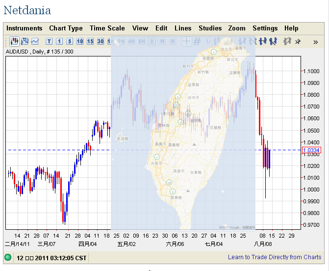The width and height of the screenshot is (329, 271).
Task: Click the 0.9700 price axis label
Action: pyautogui.click(x=311, y=225)
